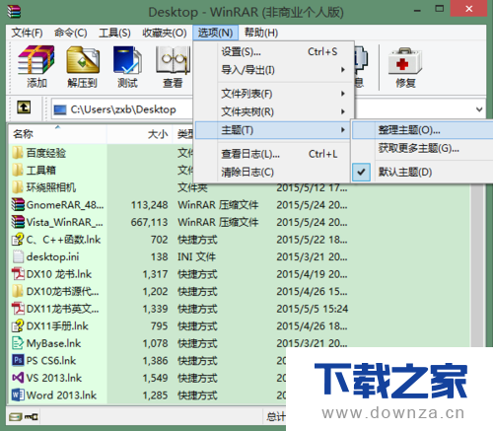Close the 选项(N) menu
This screenshot has width=493, height=431.
[x=215, y=33]
